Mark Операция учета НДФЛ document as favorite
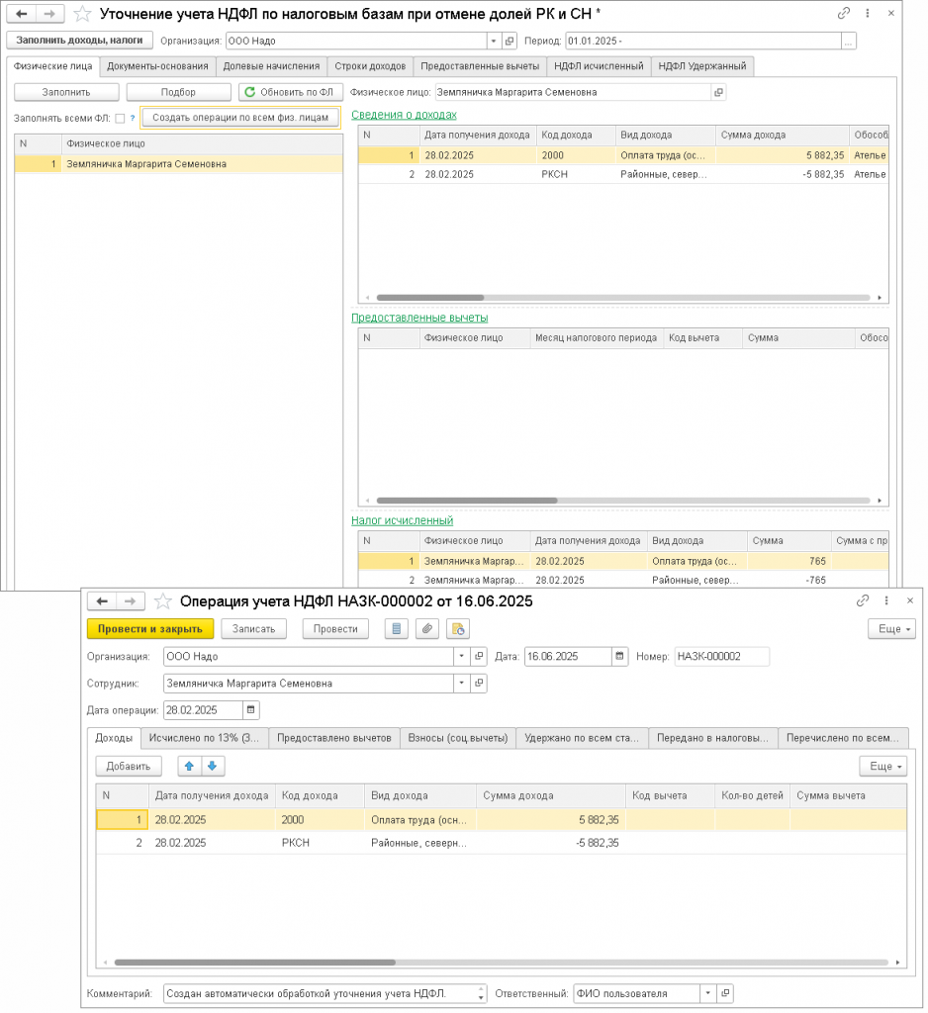This screenshot has height=1013, width=928. click(163, 601)
